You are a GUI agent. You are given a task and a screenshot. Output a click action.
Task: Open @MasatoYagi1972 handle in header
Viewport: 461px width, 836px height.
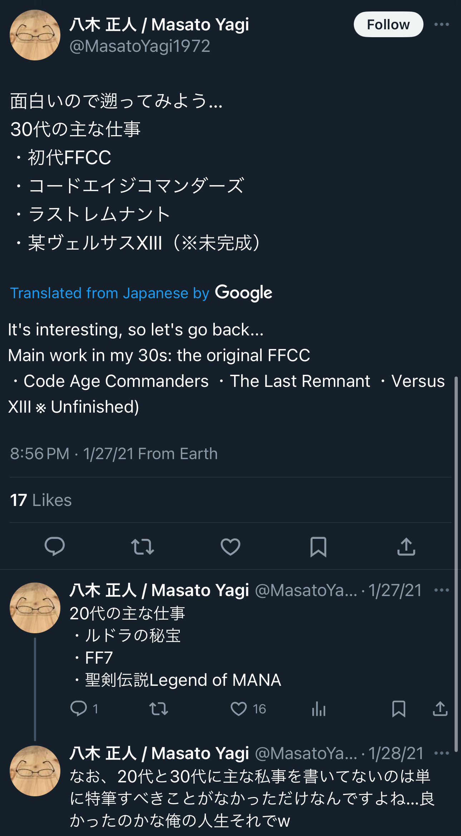pyautogui.click(x=140, y=46)
